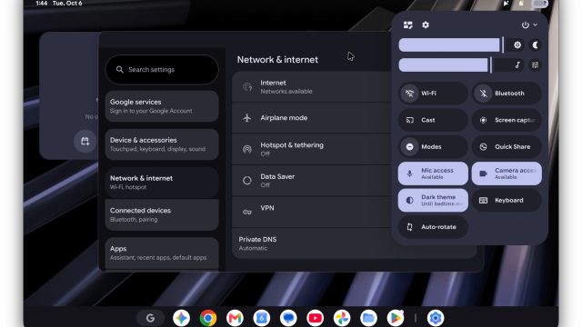Toggle the Wi-Fi tile

(433, 93)
